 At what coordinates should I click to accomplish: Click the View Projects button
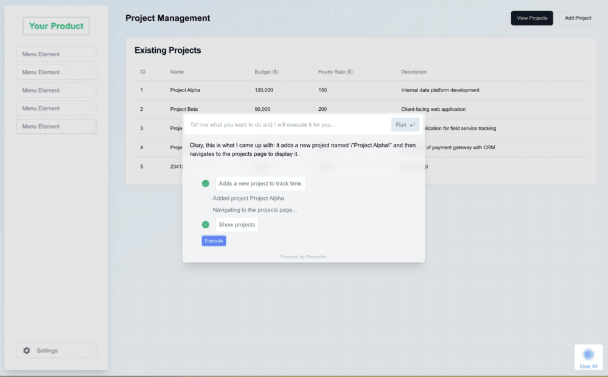tap(531, 18)
